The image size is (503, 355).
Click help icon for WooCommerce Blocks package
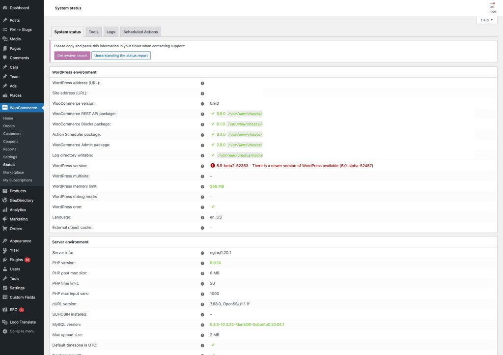tap(202, 124)
